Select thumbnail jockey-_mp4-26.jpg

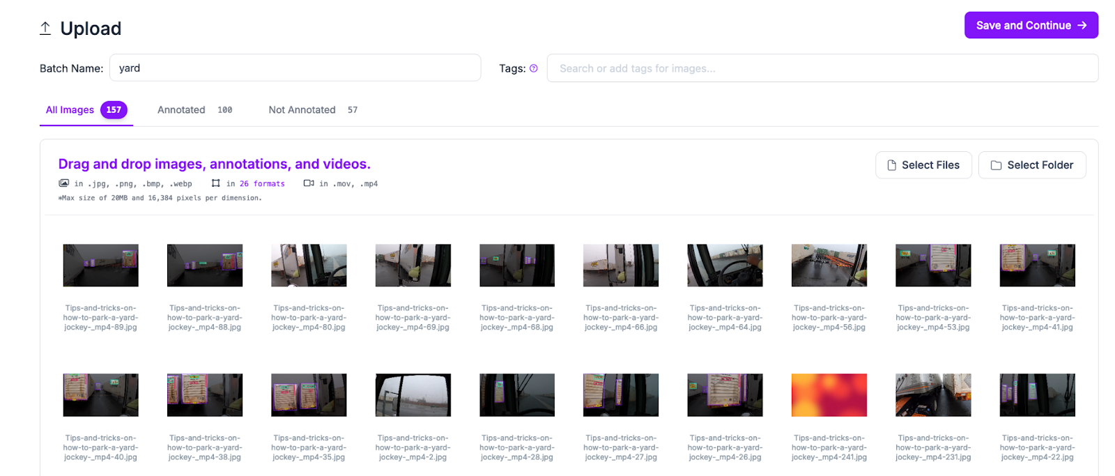(725, 395)
